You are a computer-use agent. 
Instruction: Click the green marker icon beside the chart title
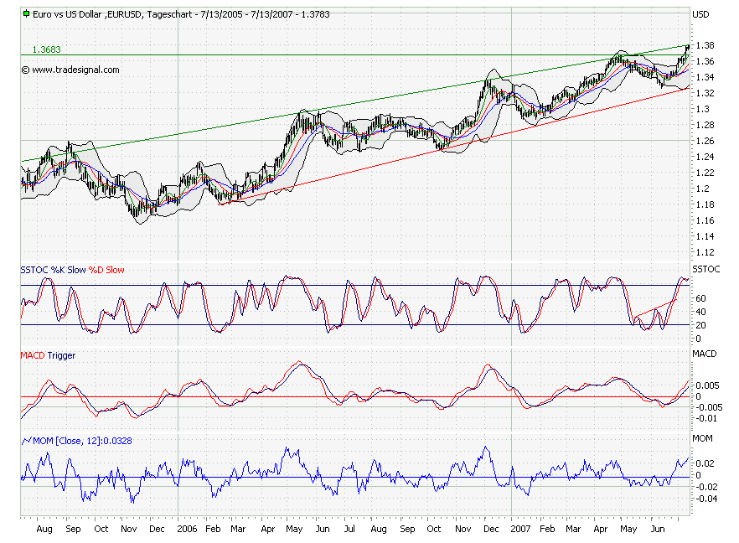point(27,13)
